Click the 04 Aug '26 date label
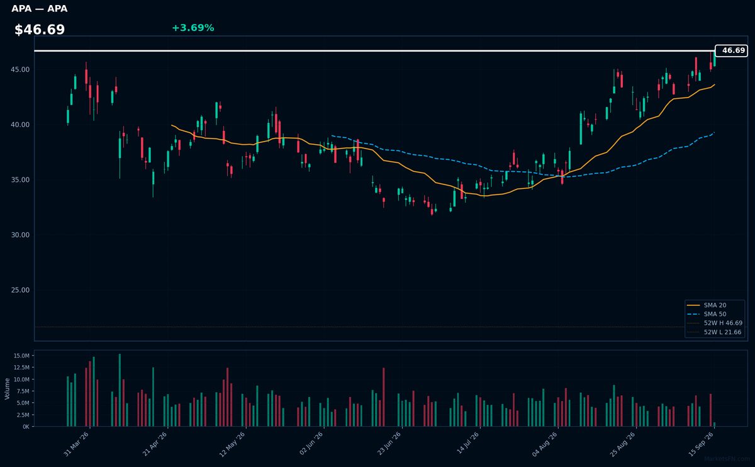Image resolution: width=755 pixels, height=467 pixels. click(545, 444)
